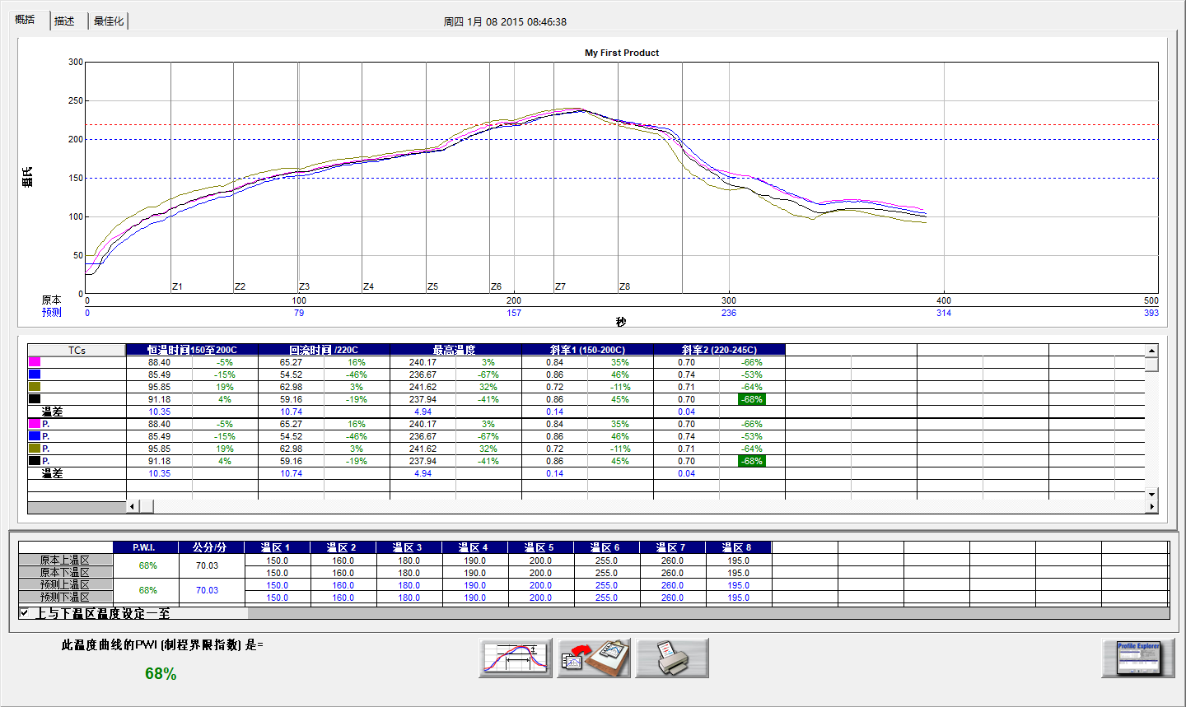This screenshot has width=1186, height=707.
Task: Select the magenta thermocouple color swatch in first row
Action: [35, 362]
